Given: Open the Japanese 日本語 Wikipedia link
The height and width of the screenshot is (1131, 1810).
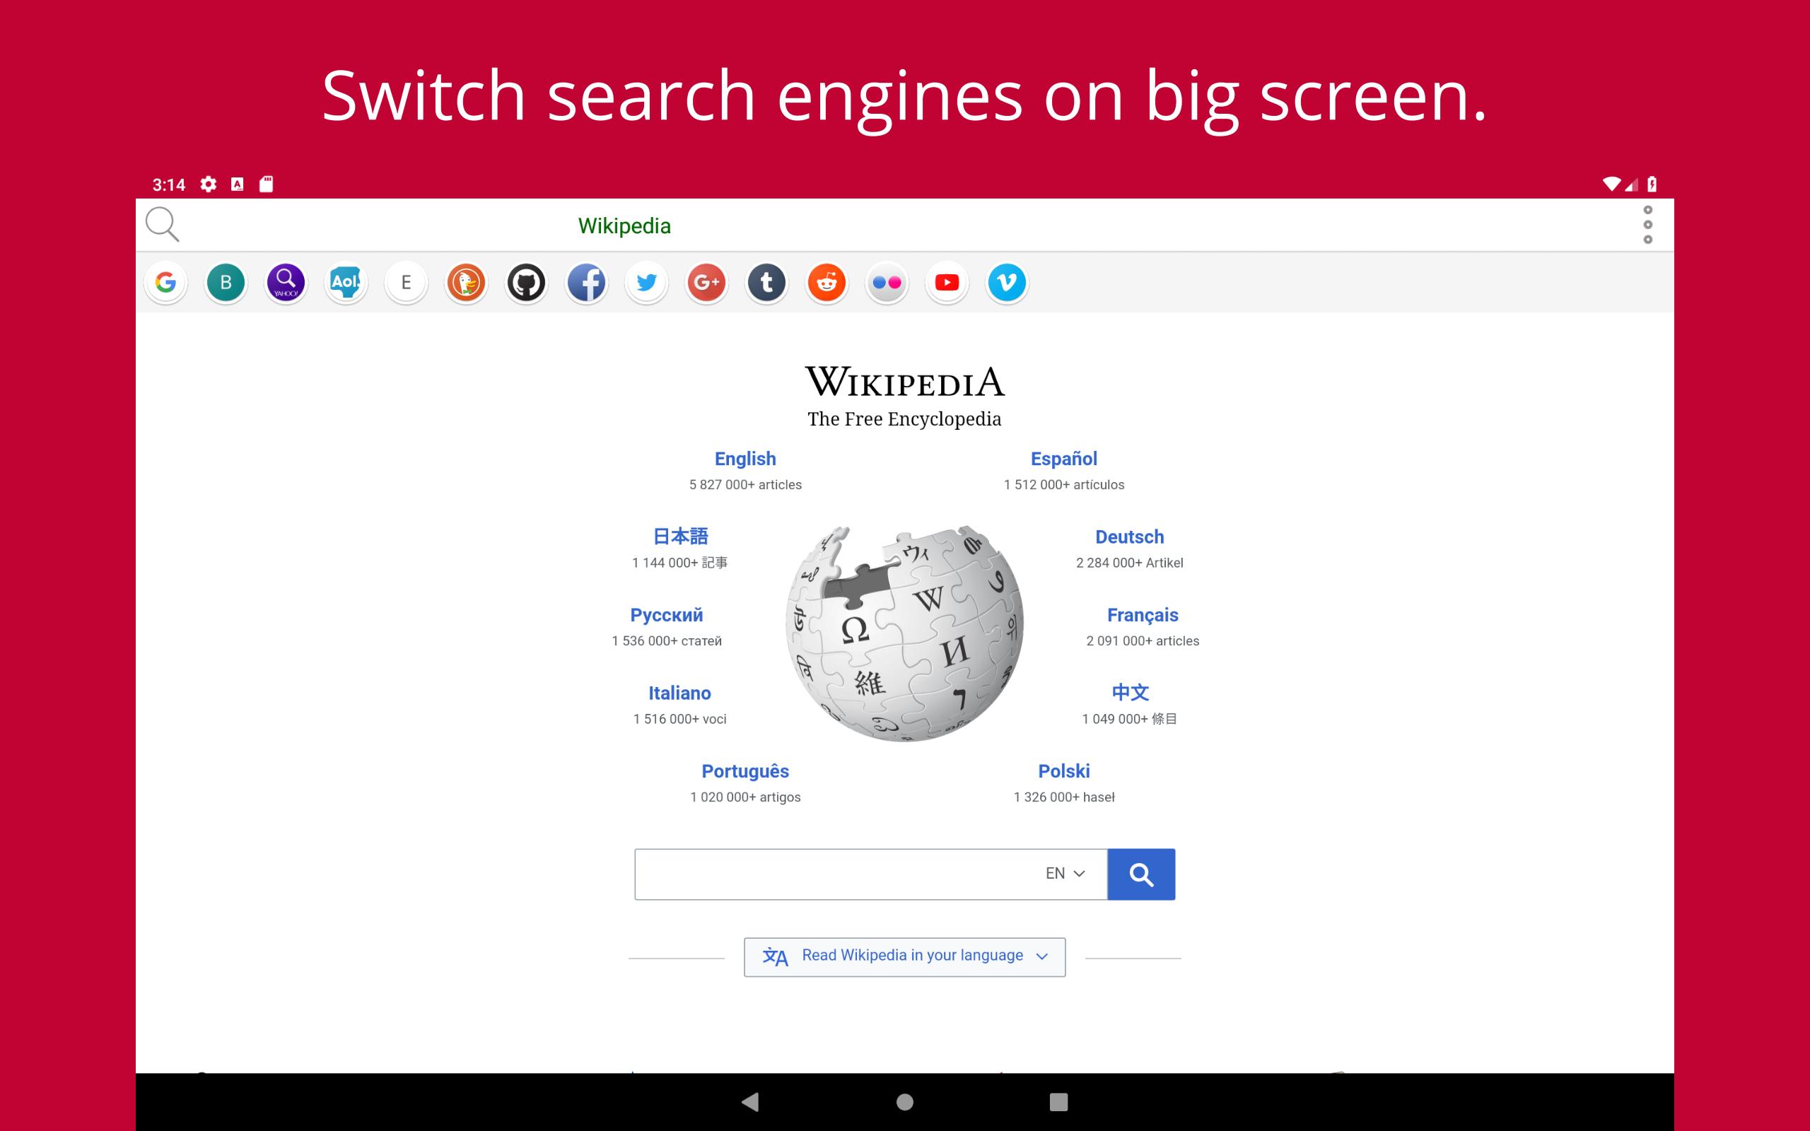Looking at the screenshot, I should pos(680,537).
